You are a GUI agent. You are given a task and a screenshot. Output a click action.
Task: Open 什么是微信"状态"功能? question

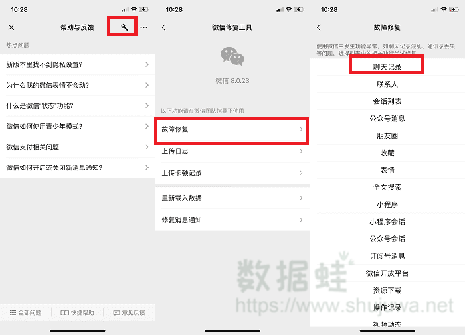pos(78,105)
